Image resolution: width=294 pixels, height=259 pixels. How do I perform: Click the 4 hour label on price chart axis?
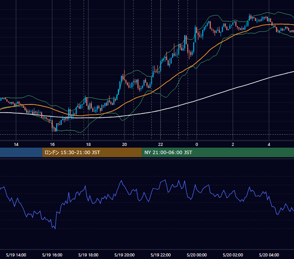(269, 145)
